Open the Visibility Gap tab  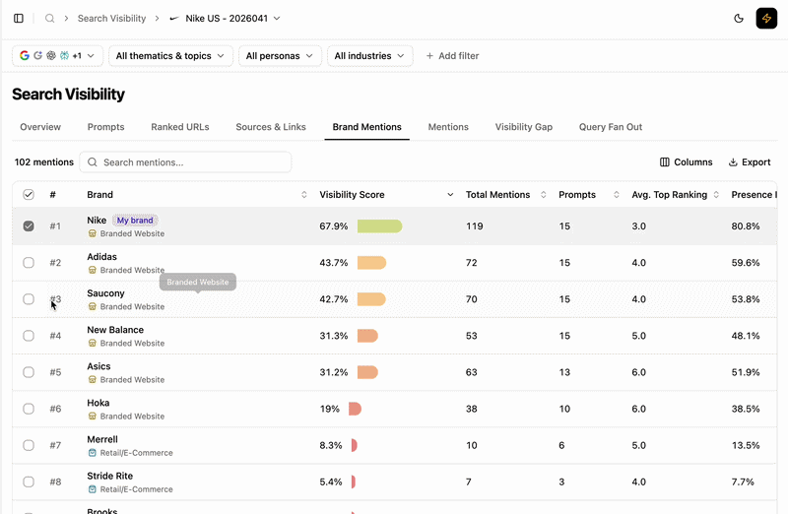click(524, 127)
